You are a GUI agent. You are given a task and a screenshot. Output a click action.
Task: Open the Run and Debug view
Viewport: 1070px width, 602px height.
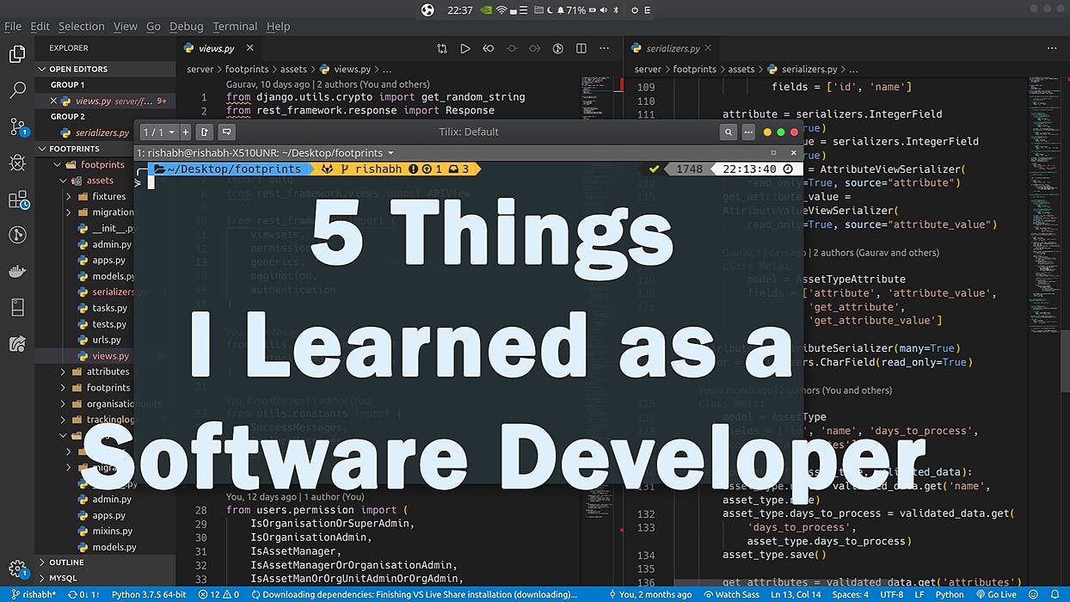point(17,162)
